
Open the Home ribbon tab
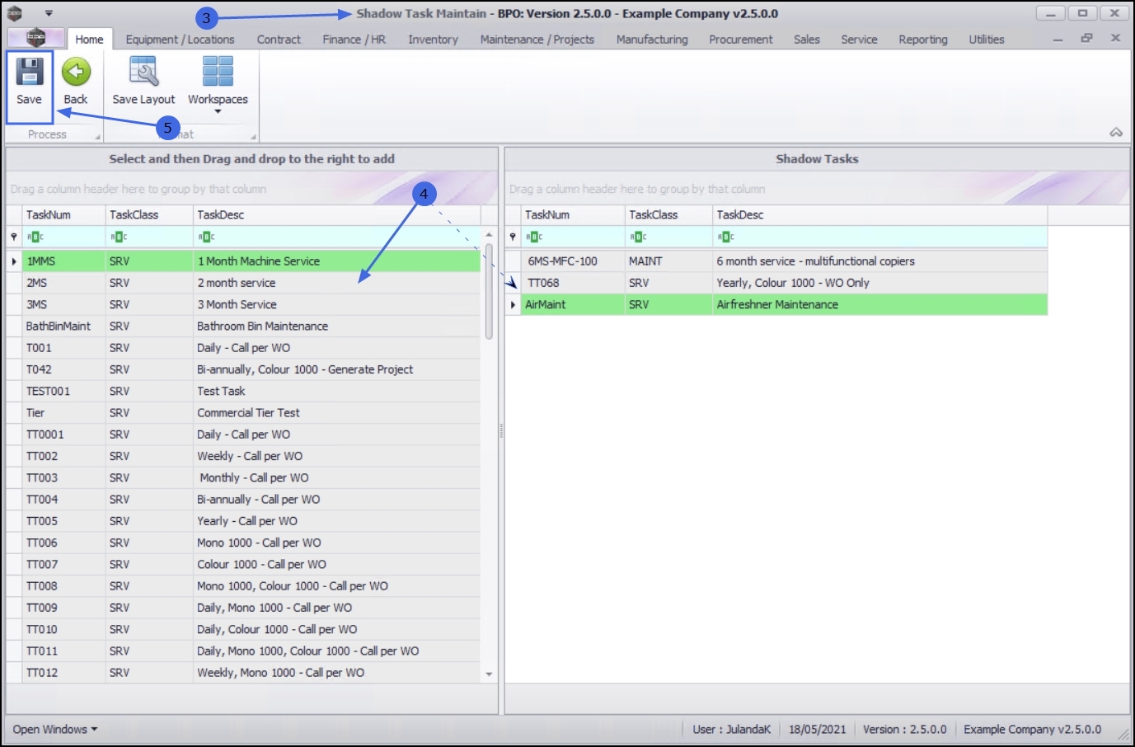89,39
